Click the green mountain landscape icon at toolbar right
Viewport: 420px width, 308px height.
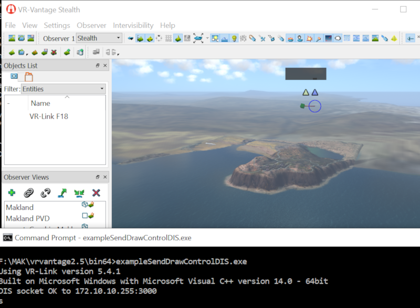375,38
